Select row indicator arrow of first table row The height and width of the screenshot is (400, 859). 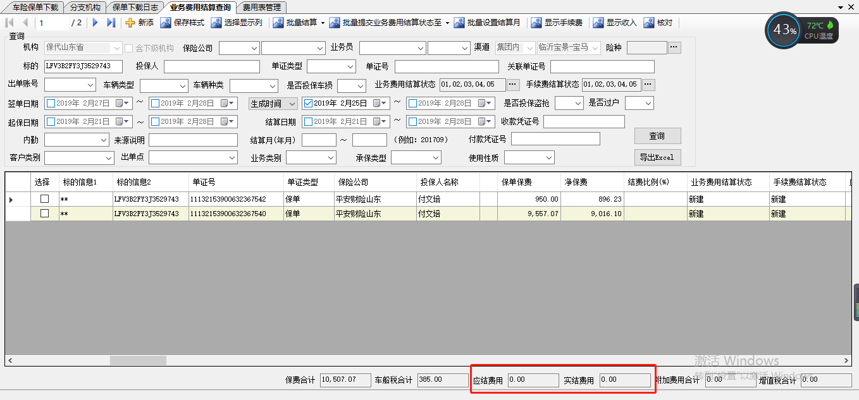[11, 200]
